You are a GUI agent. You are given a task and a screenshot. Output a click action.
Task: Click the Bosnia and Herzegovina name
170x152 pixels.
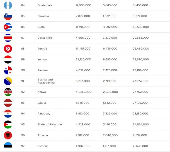pyautogui.click(x=46, y=81)
